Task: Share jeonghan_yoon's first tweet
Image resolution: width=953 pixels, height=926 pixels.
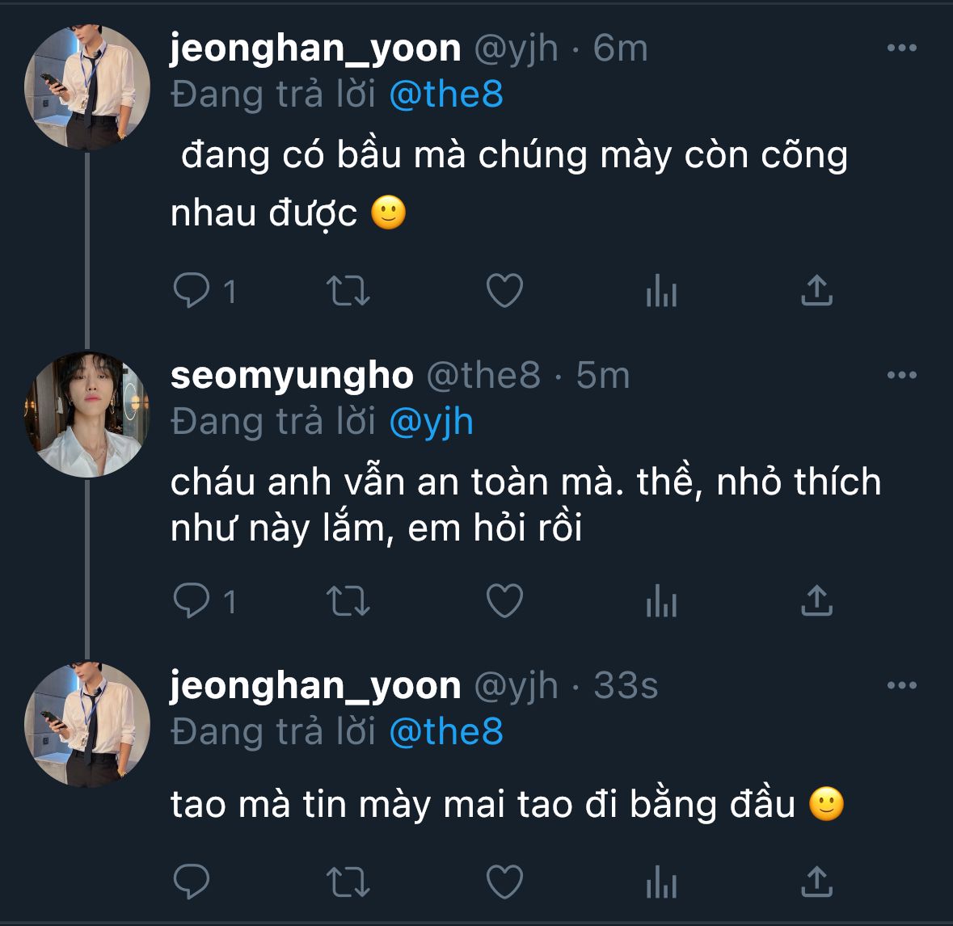Action: point(816,291)
